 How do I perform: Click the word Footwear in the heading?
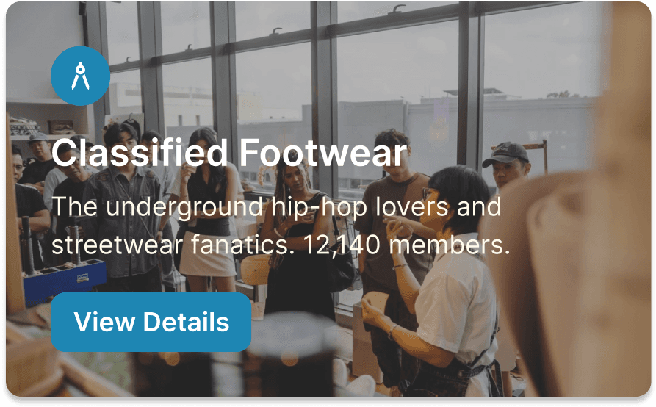click(x=323, y=152)
